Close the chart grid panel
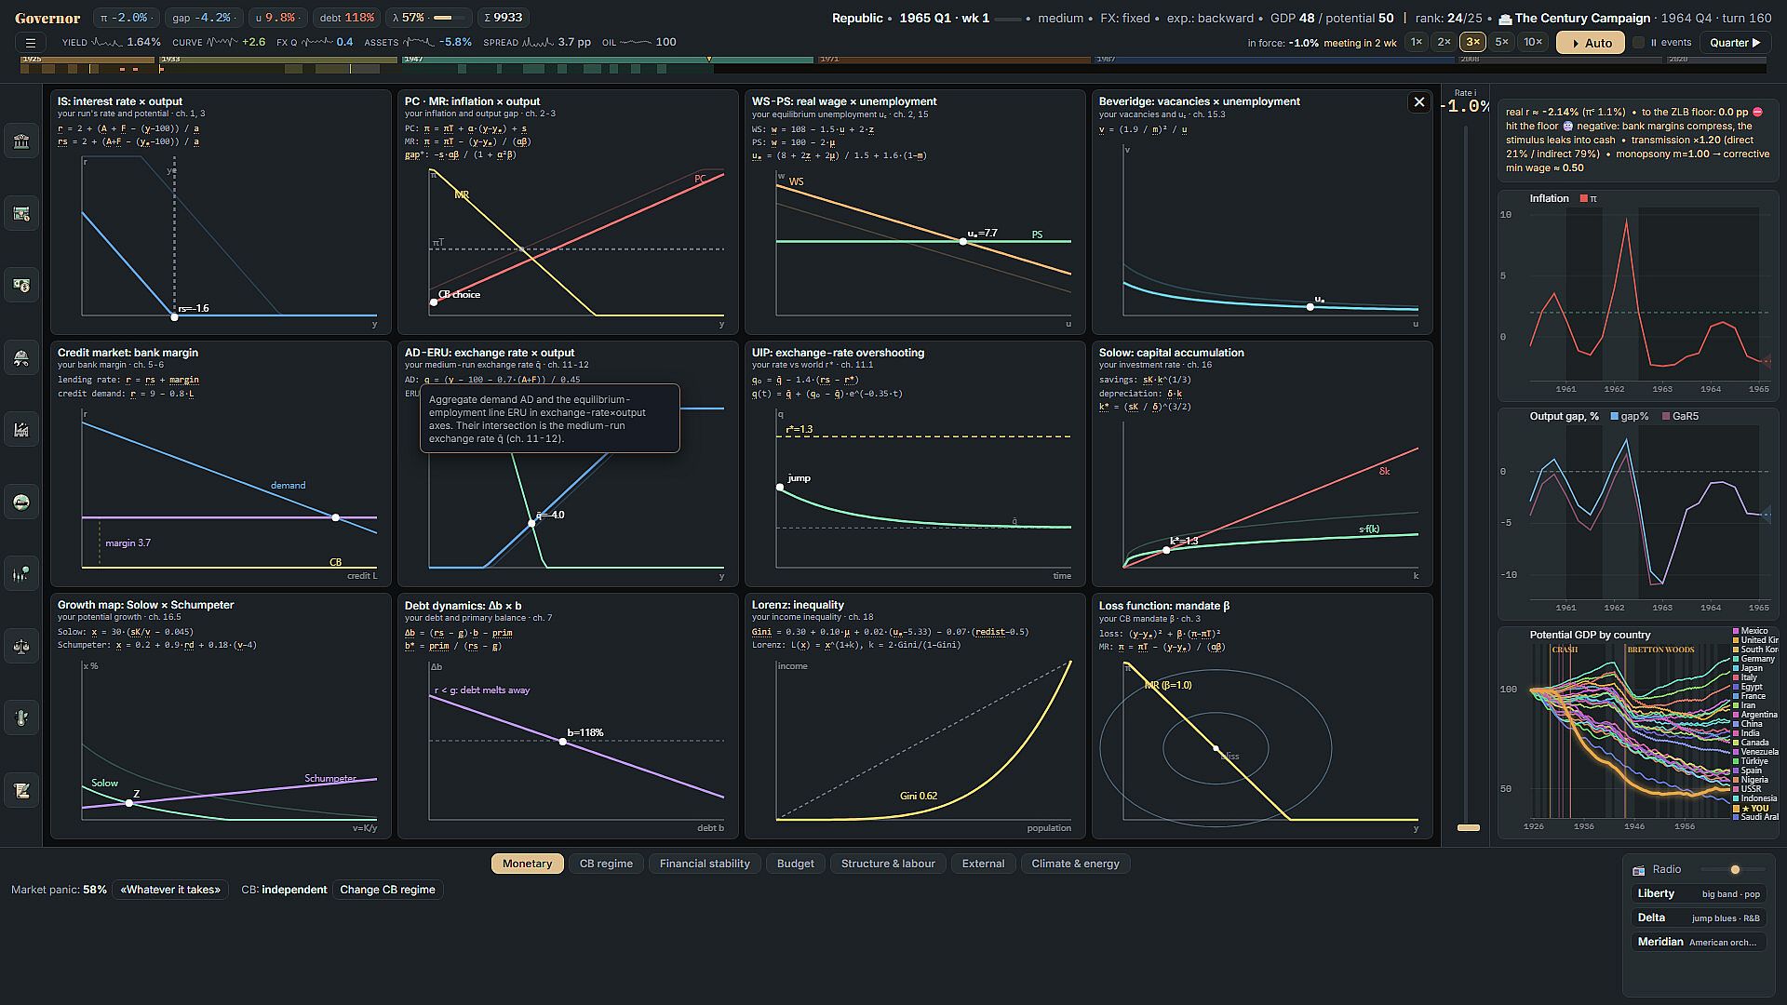Screen dimensions: 1787x1005 click(x=1418, y=102)
